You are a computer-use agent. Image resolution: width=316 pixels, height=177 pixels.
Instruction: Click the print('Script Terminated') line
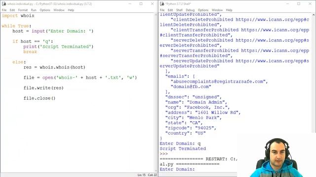[x=58, y=47]
